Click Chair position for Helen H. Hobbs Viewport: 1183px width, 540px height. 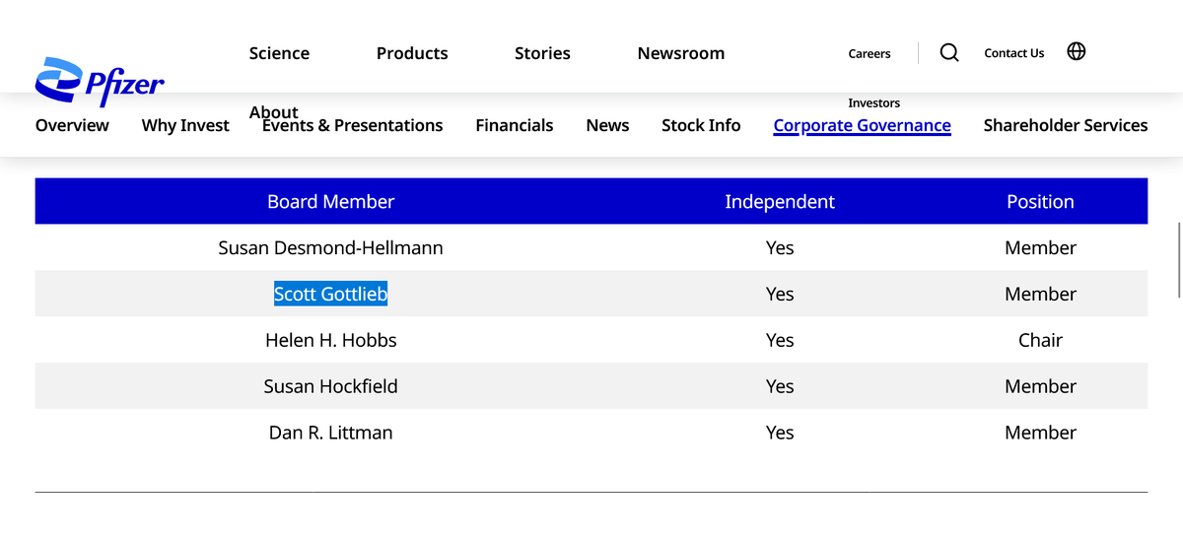pos(1040,340)
